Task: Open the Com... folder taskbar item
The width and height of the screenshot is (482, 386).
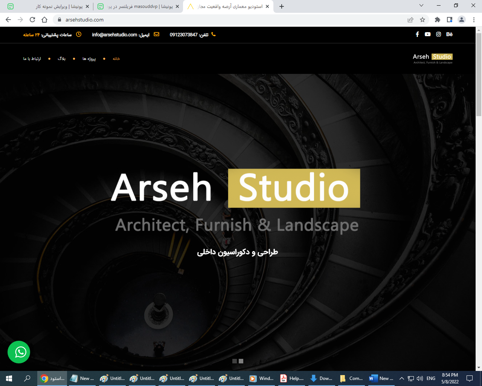Action: [351, 378]
